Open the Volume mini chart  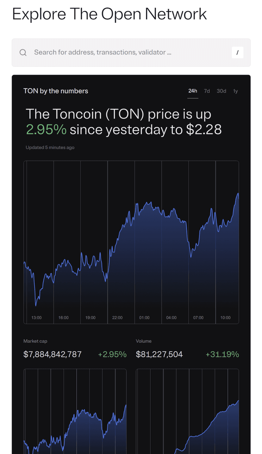187,412
